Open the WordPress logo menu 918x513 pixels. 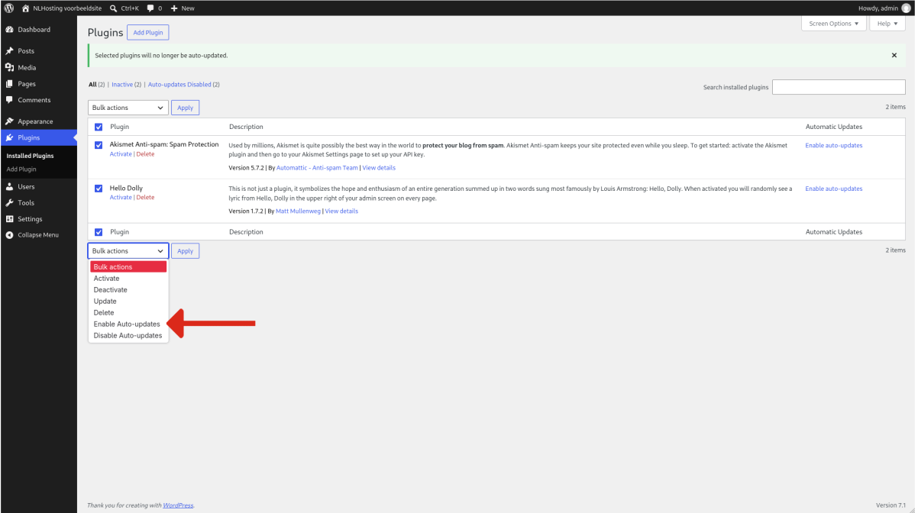[x=9, y=8]
